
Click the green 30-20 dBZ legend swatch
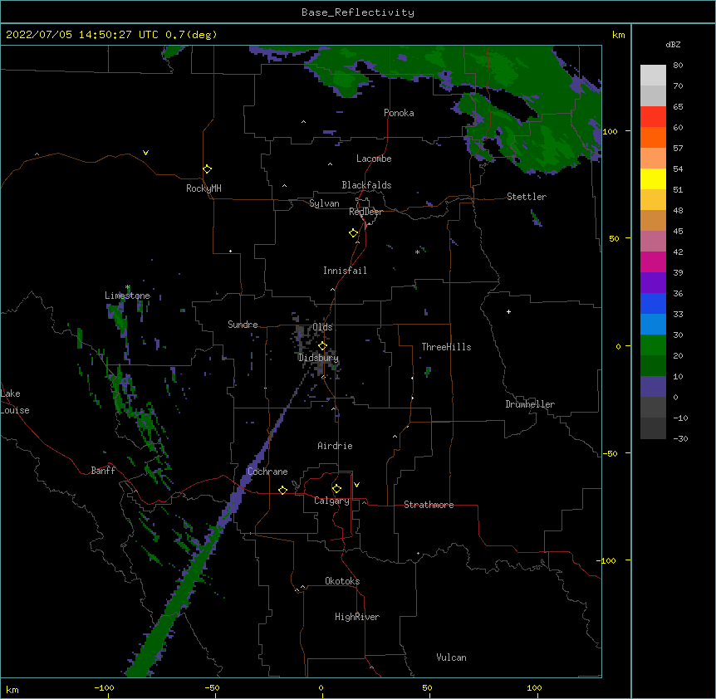coord(653,345)
